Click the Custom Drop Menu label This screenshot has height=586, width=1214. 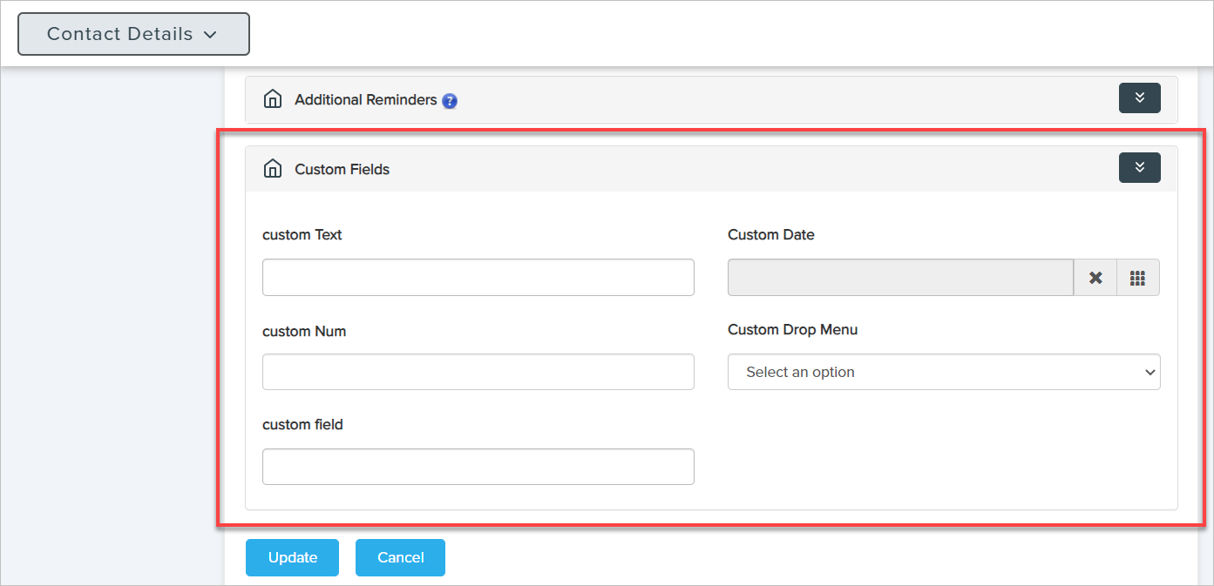(x=792, y=330)
